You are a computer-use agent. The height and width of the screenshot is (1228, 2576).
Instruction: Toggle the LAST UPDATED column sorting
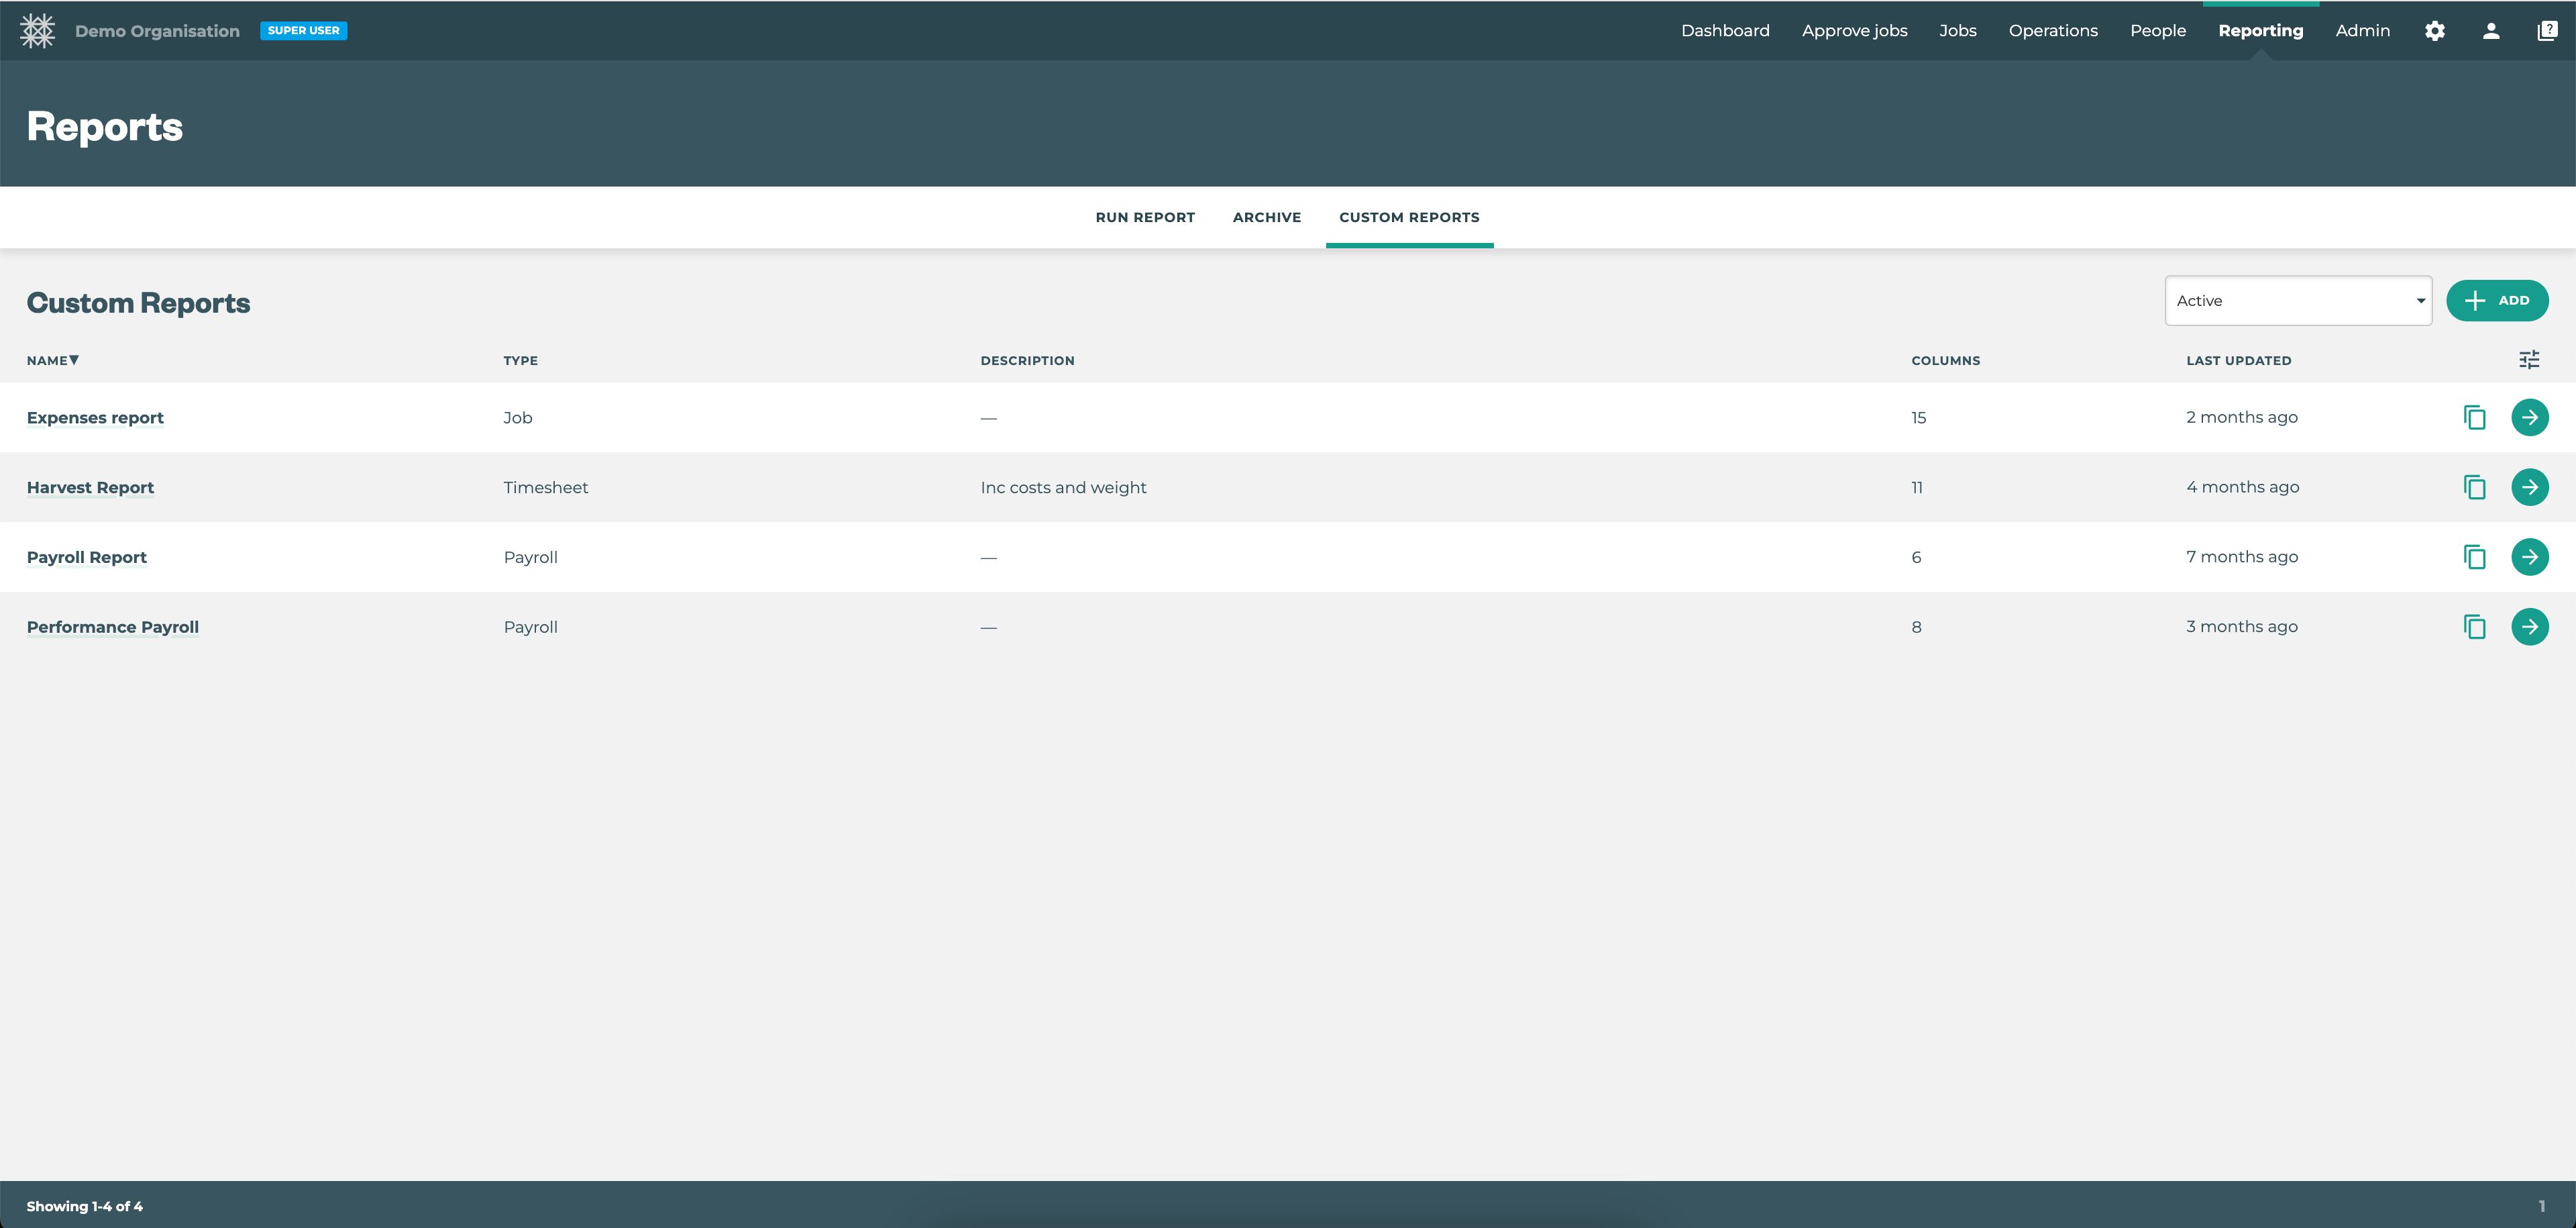(x=2239, y=360)
